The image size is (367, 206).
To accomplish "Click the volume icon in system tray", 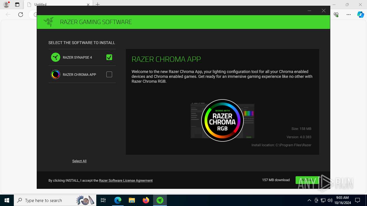I will click(330, 200).
